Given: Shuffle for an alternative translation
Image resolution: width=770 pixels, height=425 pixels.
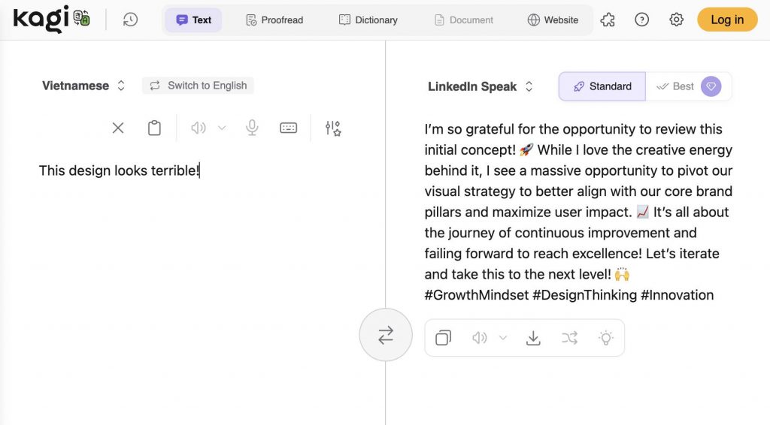Looking at the screenshot, I should (x=569, y=338).
